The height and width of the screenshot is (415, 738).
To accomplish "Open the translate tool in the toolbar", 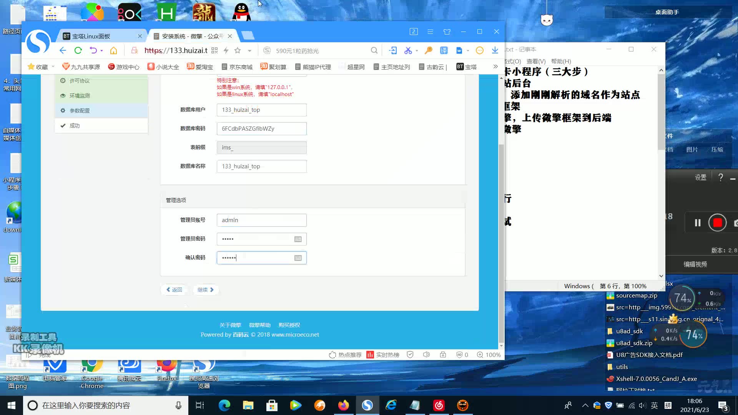I will point(444,50).
